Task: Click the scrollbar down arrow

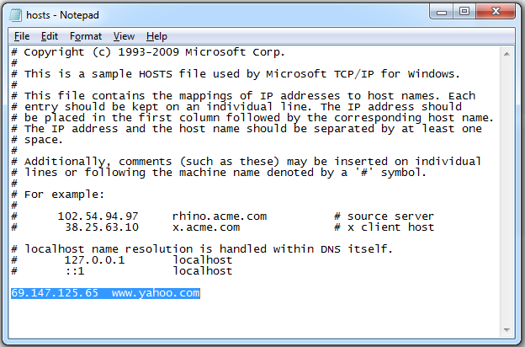Action: pos(506,330)
